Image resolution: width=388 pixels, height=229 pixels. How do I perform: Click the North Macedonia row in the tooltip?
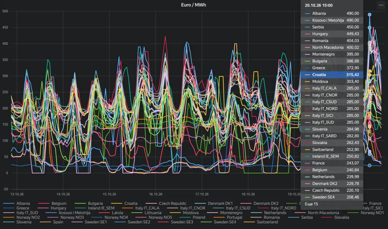332,47
